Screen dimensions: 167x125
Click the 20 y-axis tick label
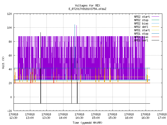[10, 83]
